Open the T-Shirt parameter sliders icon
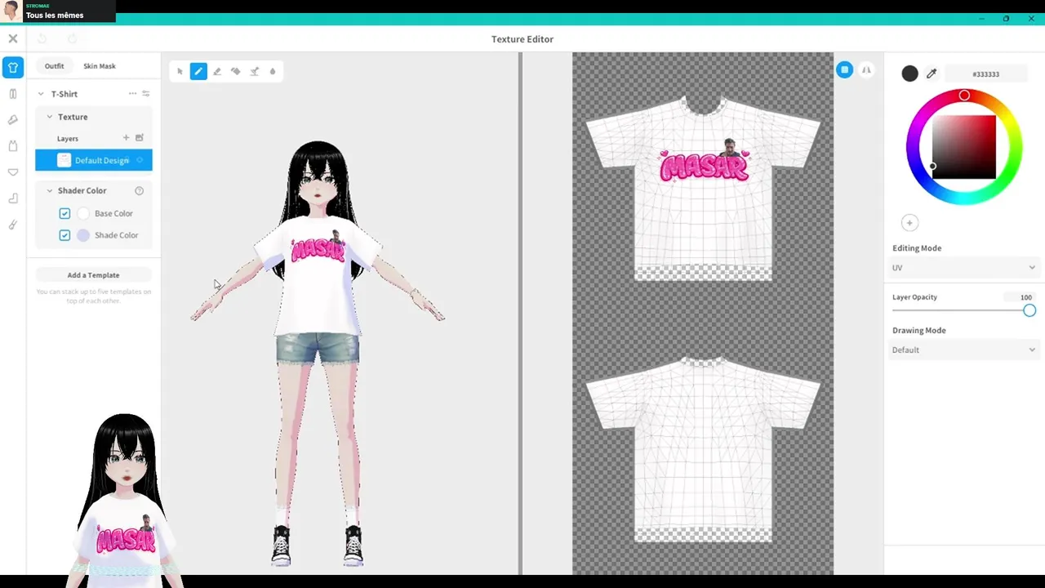1045x588 pixels. [146, 94]
